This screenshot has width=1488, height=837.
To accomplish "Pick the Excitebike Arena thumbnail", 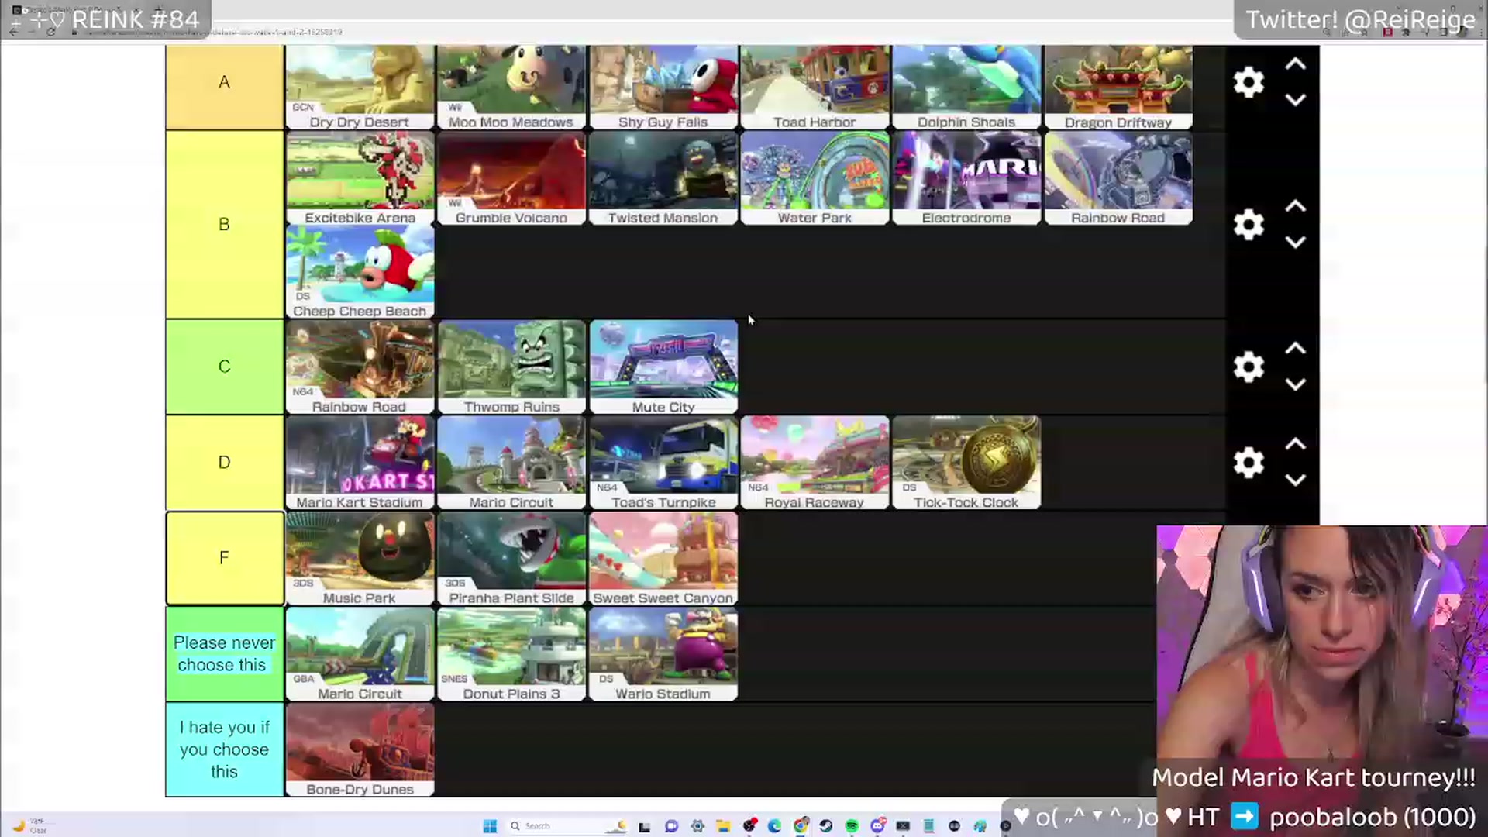I will [360, 178].
